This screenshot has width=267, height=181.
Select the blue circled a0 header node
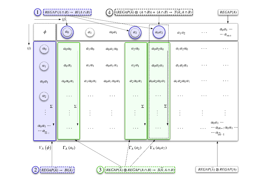(x=67, y=32)
